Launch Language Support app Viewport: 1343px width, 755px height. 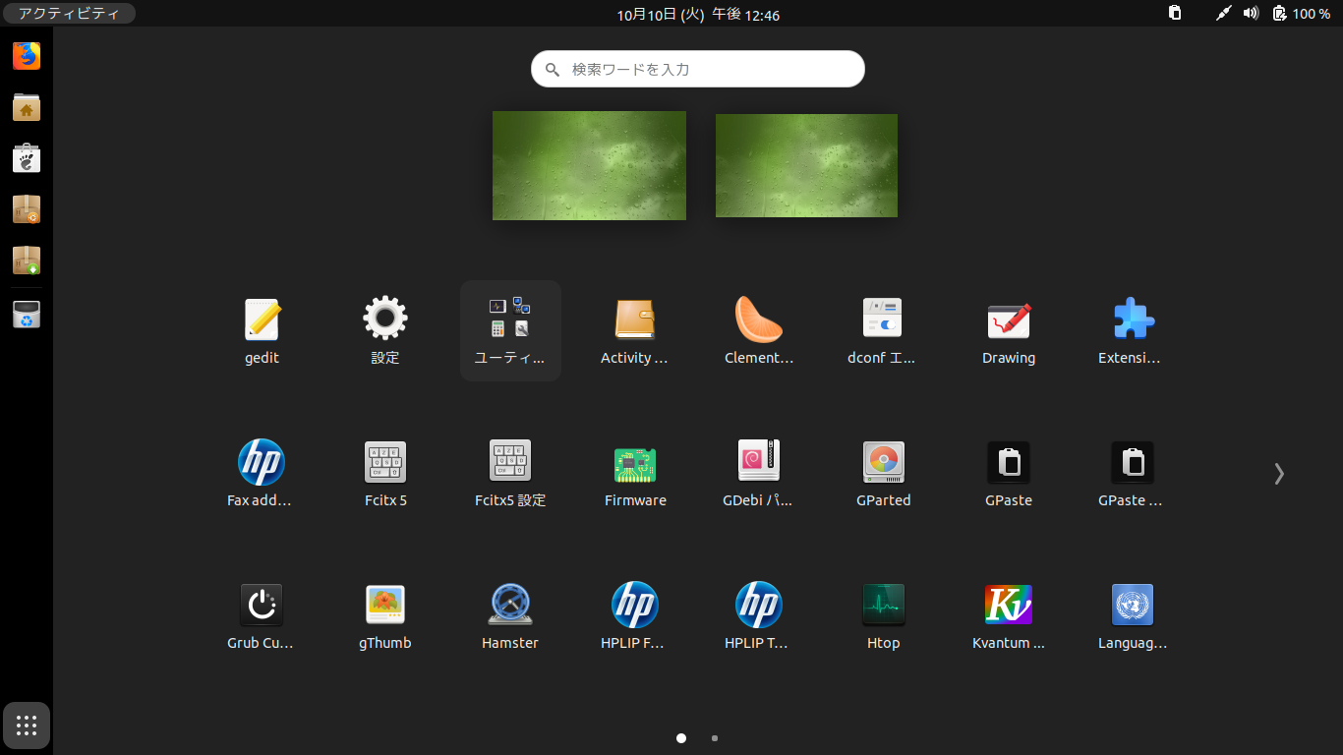pyautogui.click(x=1133, y=616)
